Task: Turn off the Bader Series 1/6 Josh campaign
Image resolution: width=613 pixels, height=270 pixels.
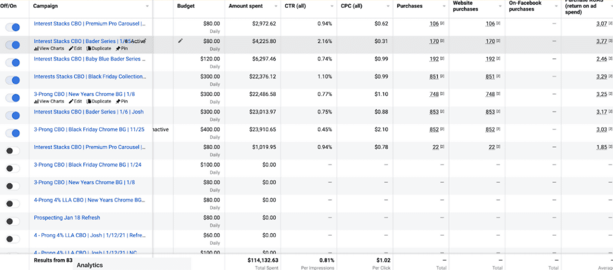Action: 13,115
